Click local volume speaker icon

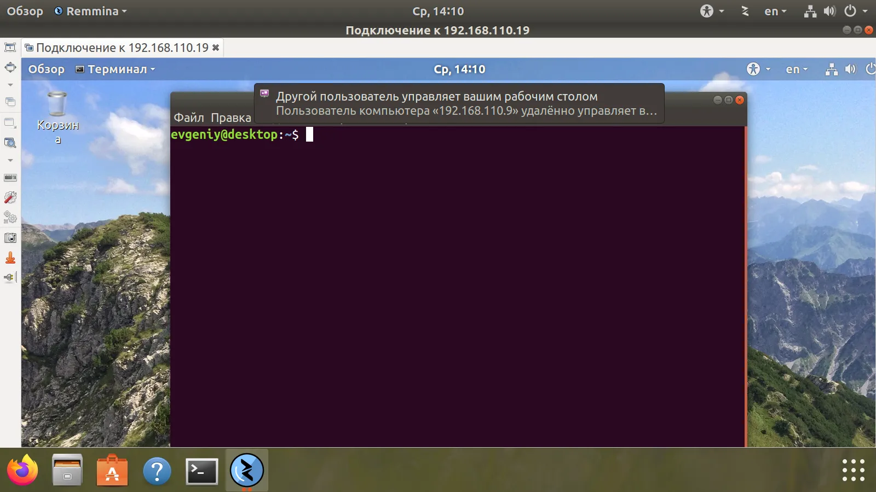click(x=830, y=11)
